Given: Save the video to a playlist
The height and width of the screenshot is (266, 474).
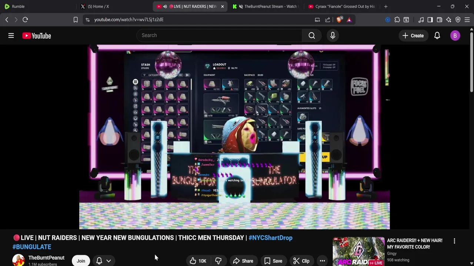Looking at the screenshot, I should (x=273, y=261).
